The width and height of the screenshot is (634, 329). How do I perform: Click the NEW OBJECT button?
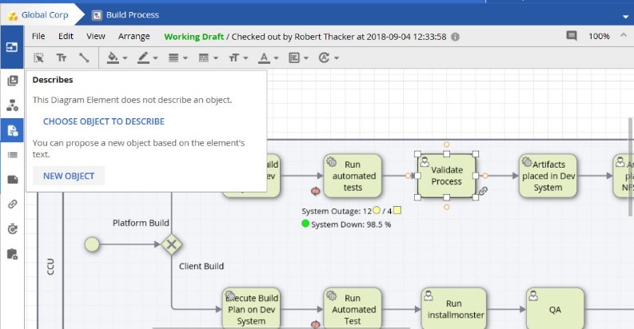pyautogui.click(x=69, y=176)
